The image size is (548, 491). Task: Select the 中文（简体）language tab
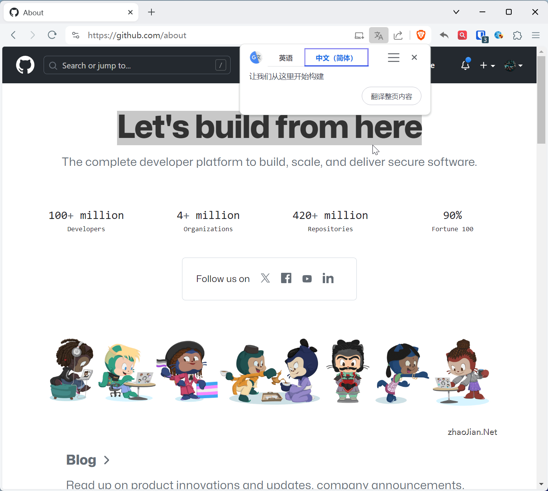tap(336, 58)
